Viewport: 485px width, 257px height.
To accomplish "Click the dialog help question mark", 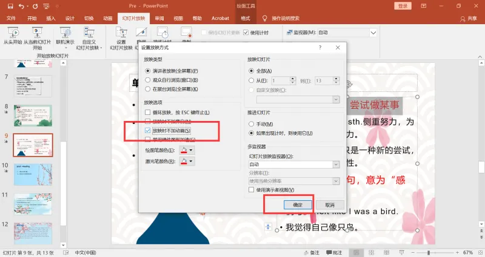I will (x=320, y=47).
